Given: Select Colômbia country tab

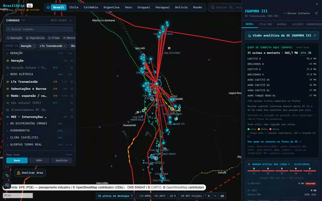Looking at the screenshot, I should [x=91, y=7].
